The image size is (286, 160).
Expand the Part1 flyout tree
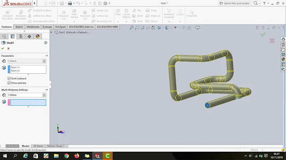pos(51,32)
